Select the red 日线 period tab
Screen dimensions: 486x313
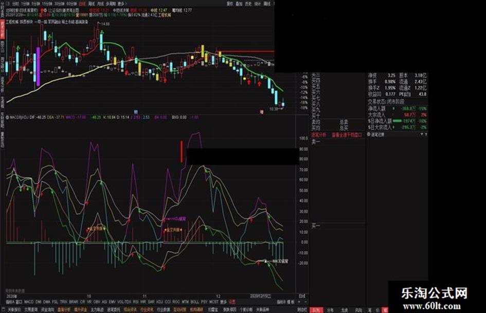coord(82,4)
